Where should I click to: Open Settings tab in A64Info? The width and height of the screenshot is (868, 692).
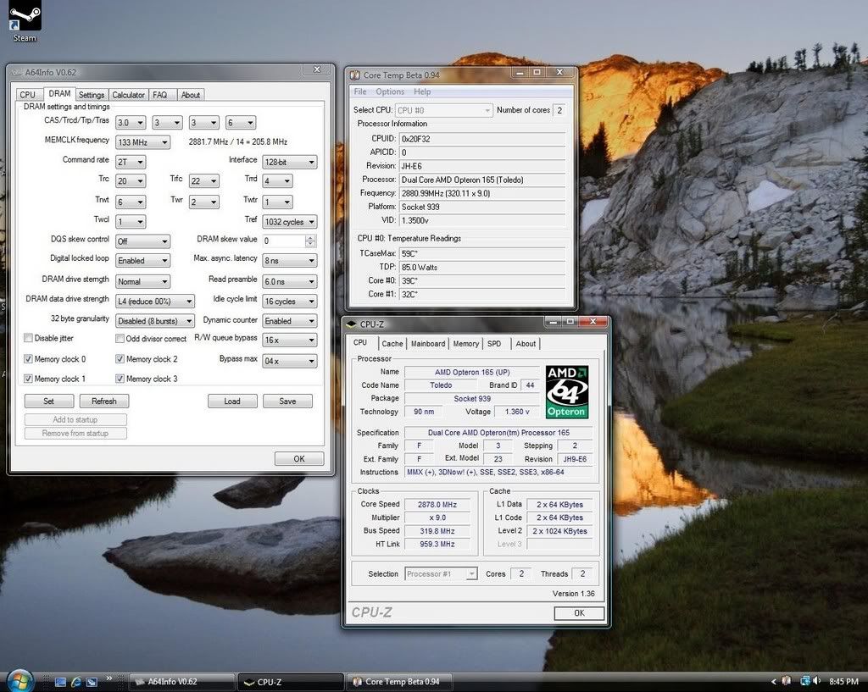click(92, 95)
